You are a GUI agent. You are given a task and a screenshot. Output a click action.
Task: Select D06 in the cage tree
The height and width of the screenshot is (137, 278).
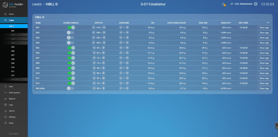pos(13,51)
